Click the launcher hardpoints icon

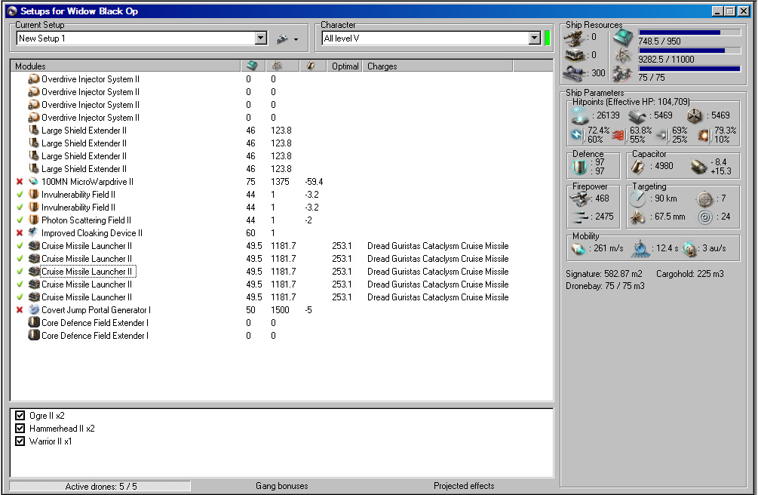pos(574,56)
